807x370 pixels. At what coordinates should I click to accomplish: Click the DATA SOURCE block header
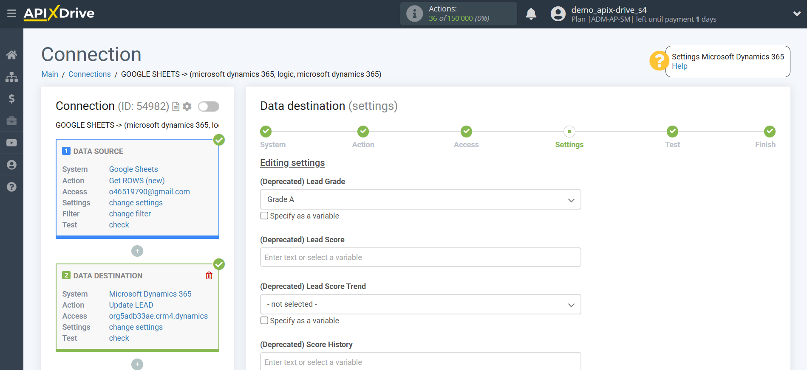98,151
